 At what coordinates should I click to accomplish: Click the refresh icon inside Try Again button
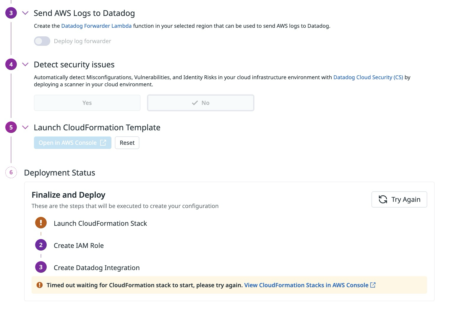383,199
